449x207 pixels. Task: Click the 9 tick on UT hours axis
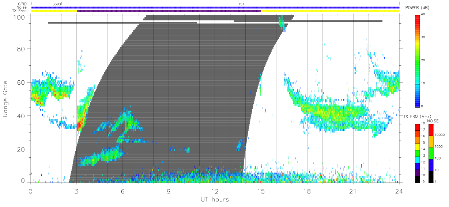tap(169, 191)
